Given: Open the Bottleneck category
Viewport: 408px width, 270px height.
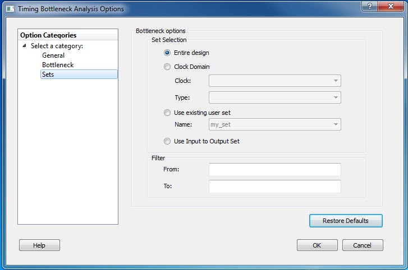Looking at the screenshot, I should point(58,65).
